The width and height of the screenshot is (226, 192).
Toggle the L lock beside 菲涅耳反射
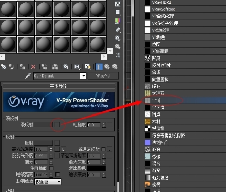(110, 149)
